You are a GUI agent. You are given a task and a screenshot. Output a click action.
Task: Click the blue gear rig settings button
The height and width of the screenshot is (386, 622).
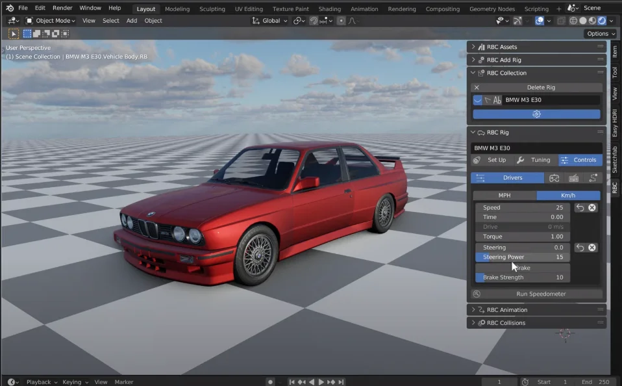(x=536, y=114)
